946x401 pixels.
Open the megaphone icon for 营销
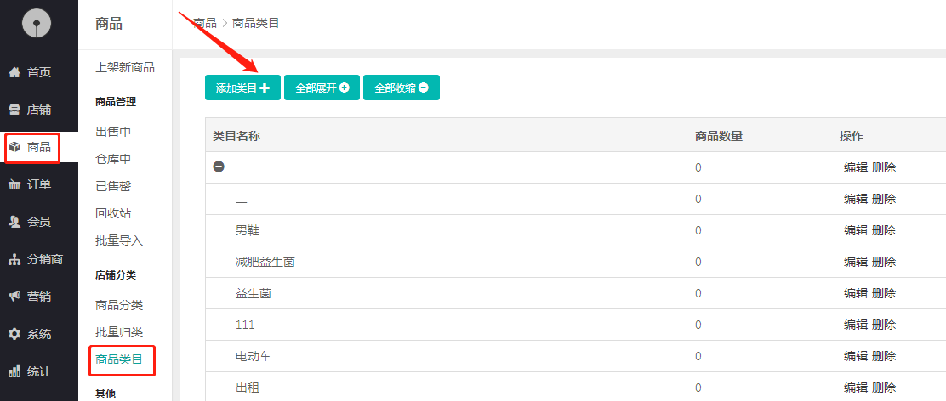[14, 297]
